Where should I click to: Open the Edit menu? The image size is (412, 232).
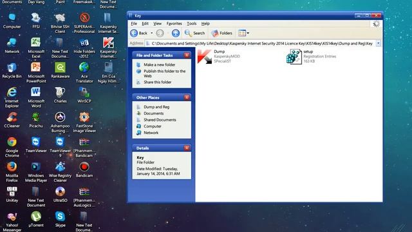click(x=145, y=24)
